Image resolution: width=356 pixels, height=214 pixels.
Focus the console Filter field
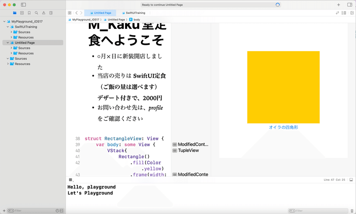pyautogui.click(x=318, y=210)
